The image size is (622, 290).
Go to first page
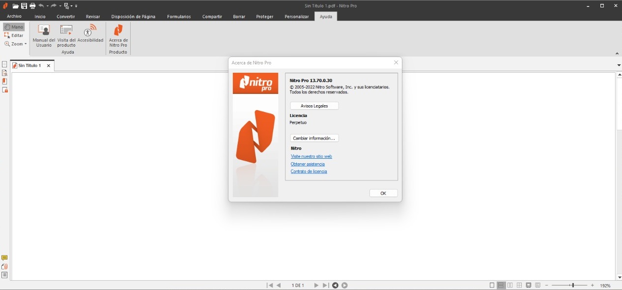click(270, 285)
